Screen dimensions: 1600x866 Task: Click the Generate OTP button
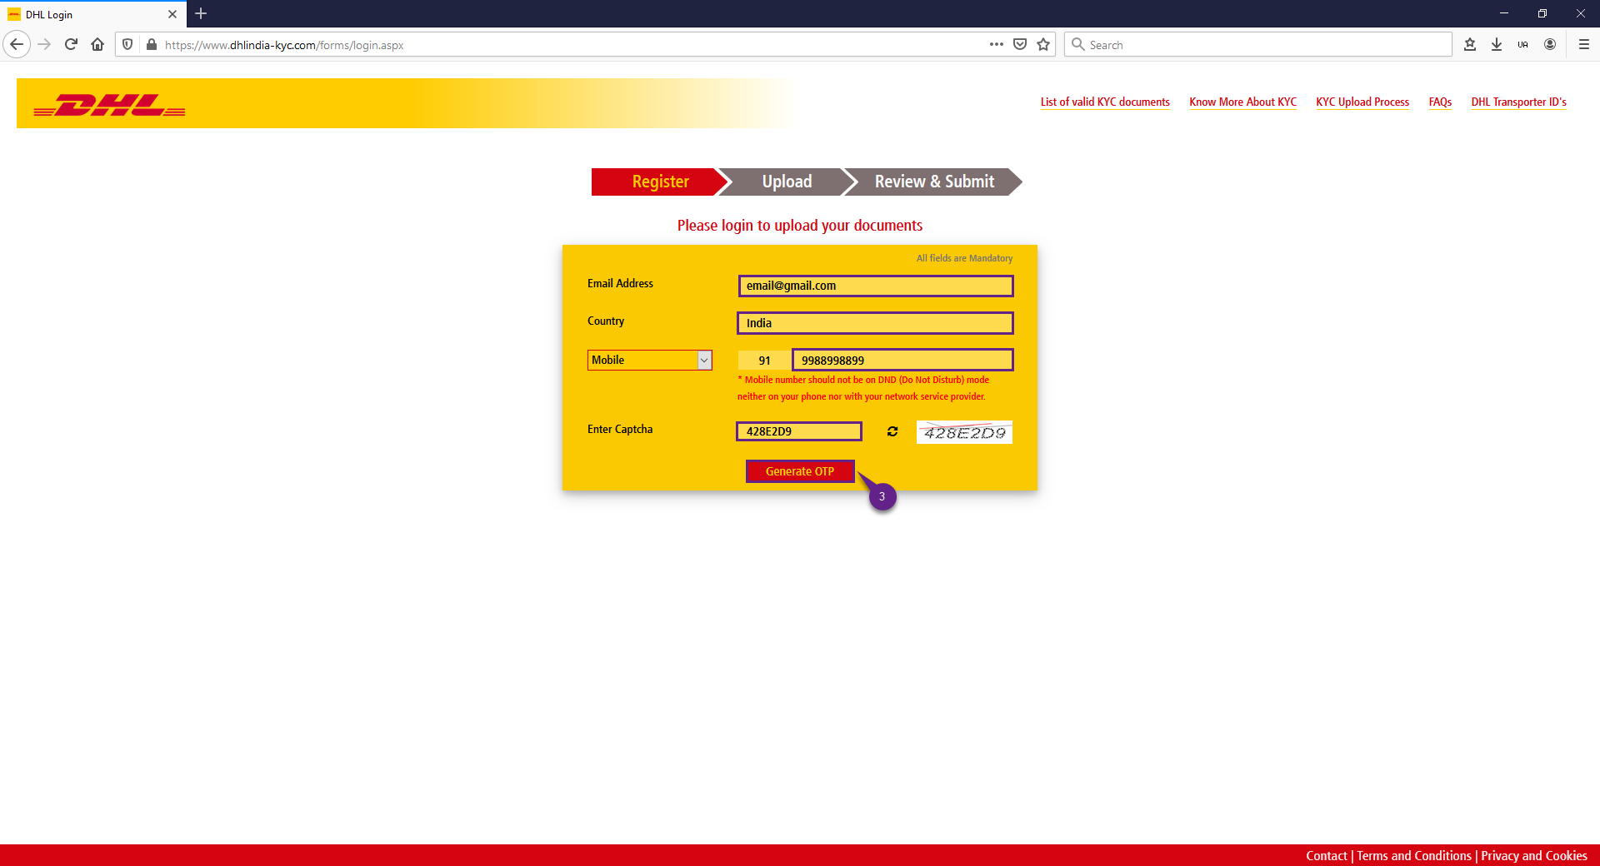pyautogui.click(x=800, y=471)
